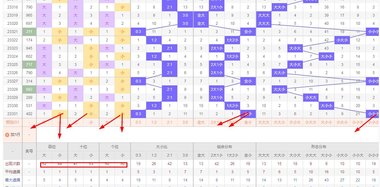Click the 全小 marker in row 23327
The width and height of the screenshot is (380, 187).
pyautogui.click(x=248, y=81)
